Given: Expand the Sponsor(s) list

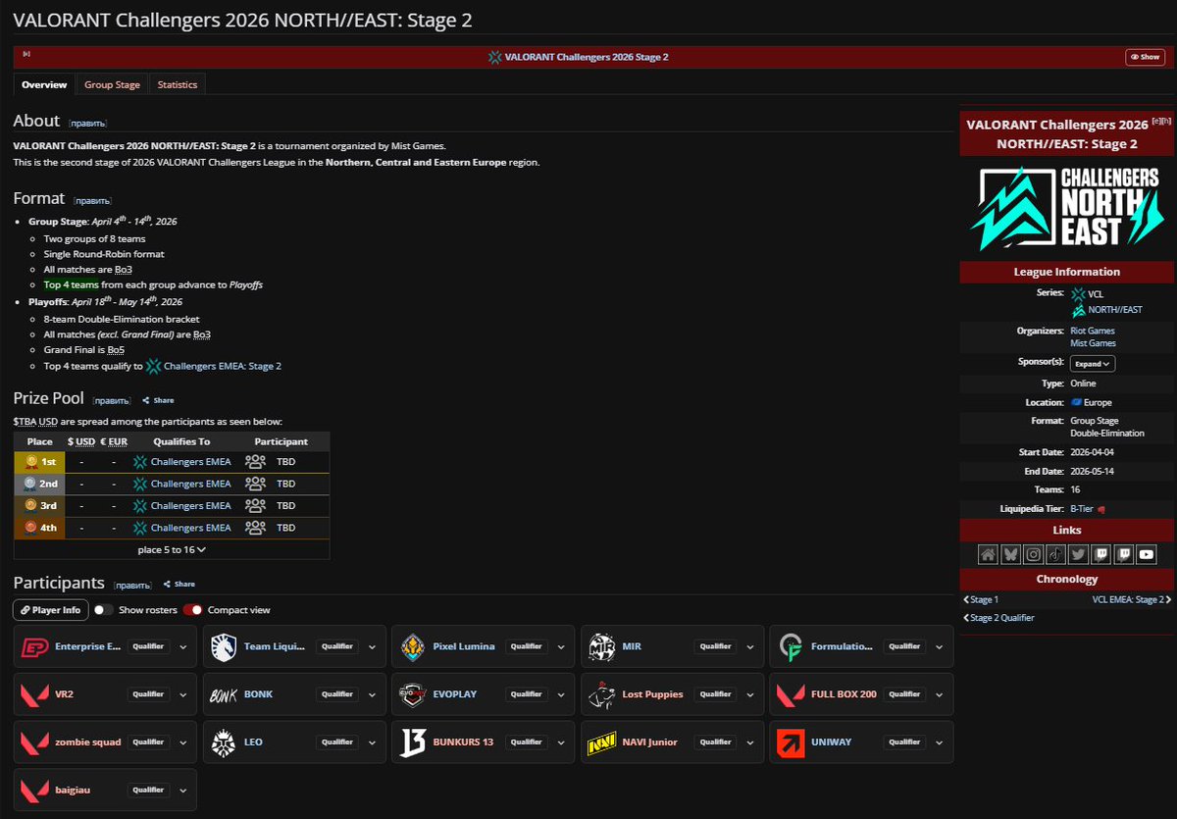Looking at the screenshot, I should click(x=1093, y=364).
